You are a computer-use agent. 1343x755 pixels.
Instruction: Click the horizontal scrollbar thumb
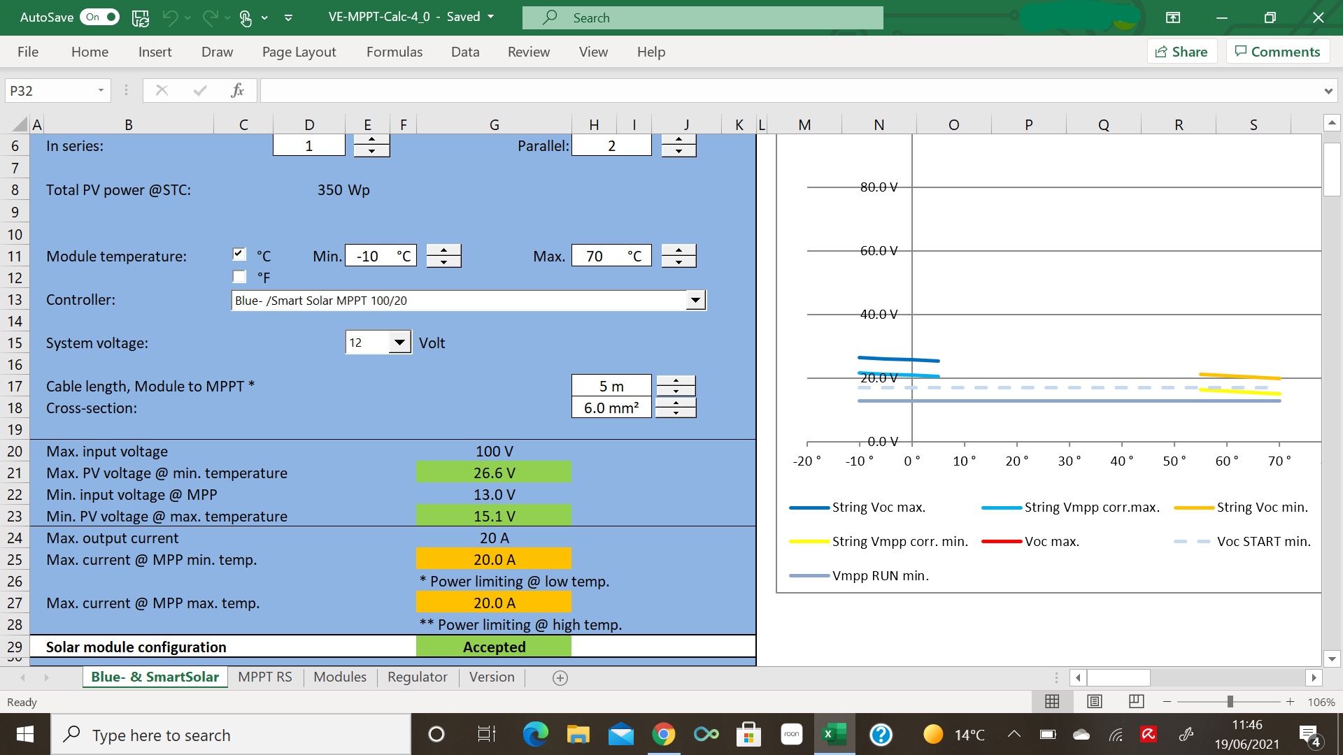pos(1118,677)
